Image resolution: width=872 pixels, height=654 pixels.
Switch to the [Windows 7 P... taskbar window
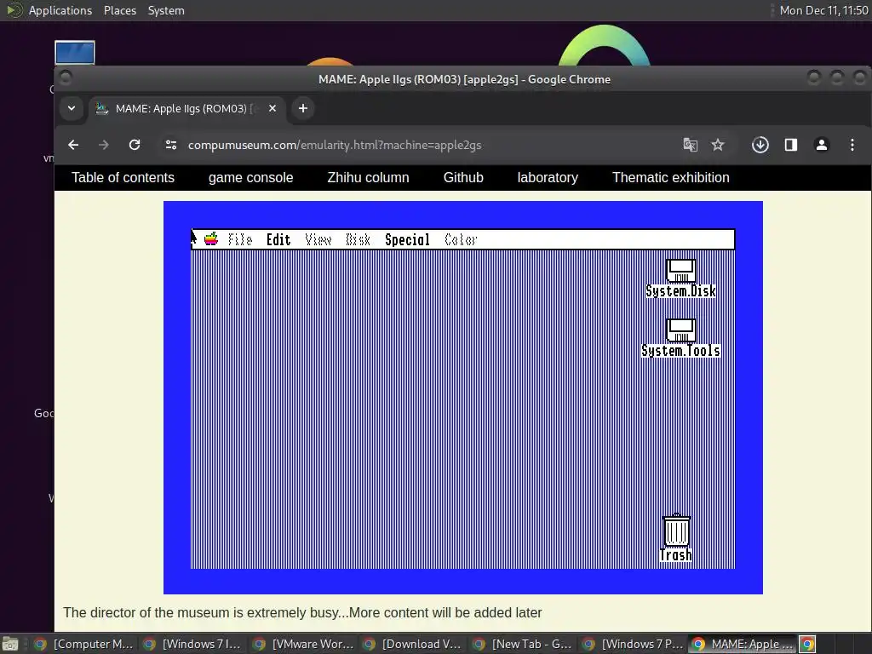click(633, 644)
